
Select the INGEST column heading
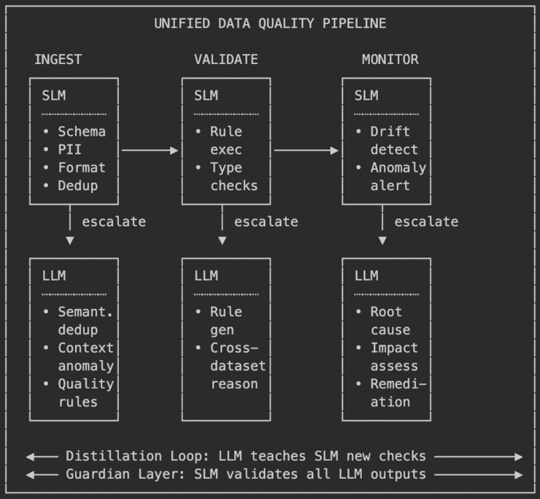[x=58, y=59]
